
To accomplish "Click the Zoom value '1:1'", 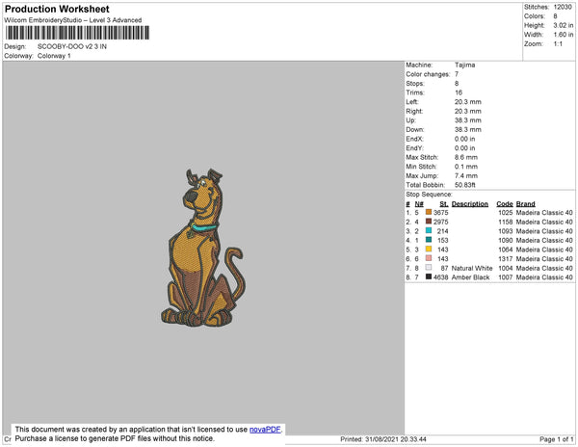I will 558,44.
